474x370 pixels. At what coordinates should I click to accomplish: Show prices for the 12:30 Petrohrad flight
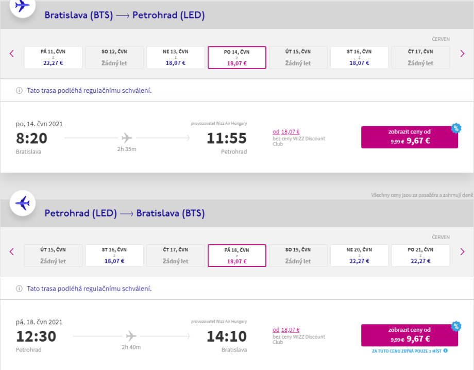tap(409, 335)
